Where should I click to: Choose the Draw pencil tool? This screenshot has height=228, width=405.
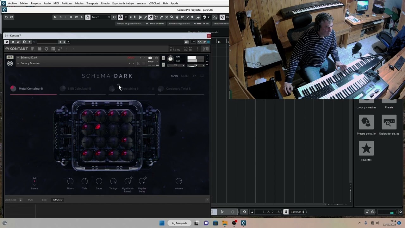pos(146,17)
